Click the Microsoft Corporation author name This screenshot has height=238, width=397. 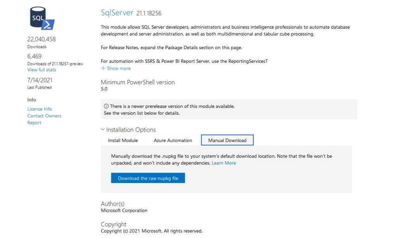[124, 211]
